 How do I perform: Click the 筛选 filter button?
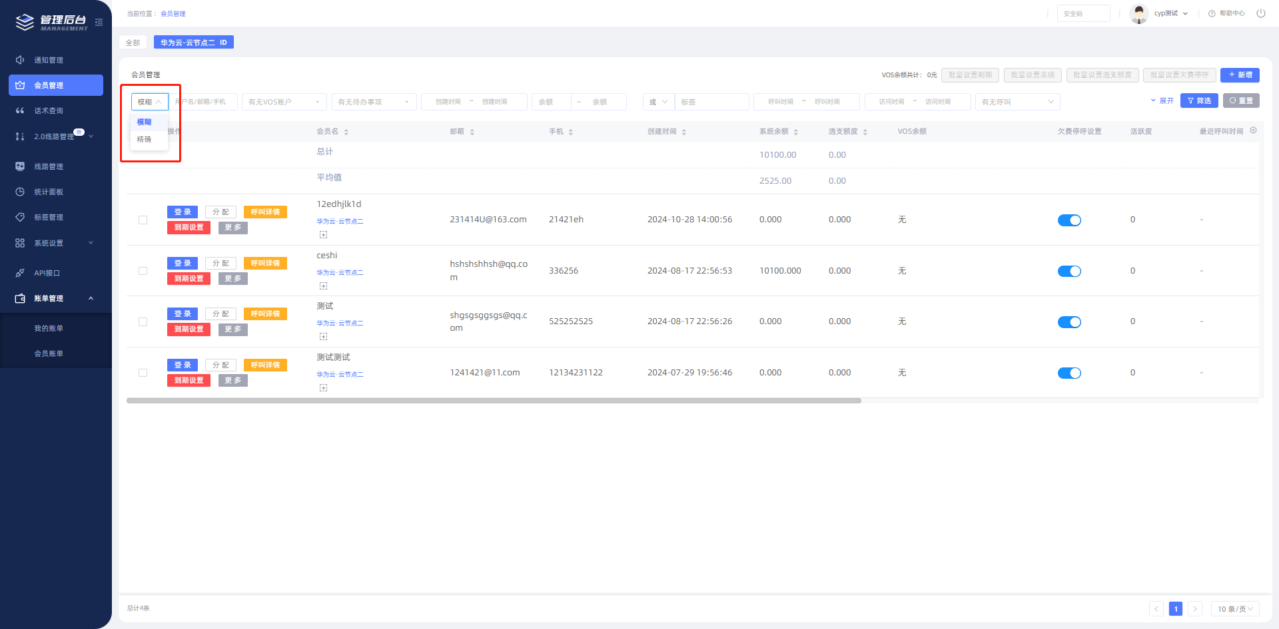[x=1199, y=101]
